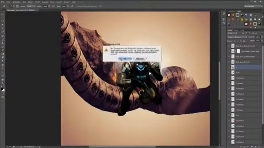This screenshot has width=264, height=148.
Task: Select the Clone Stamp tool
Action: pos(2,43)
